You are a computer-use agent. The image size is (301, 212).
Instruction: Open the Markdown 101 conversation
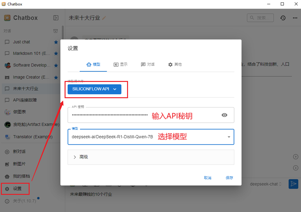point(31,53)
